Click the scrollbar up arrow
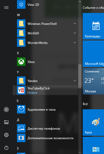 pyautogui.click(x=80, y=2)
